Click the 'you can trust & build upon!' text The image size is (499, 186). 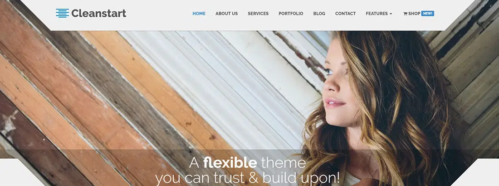[247, 178]
